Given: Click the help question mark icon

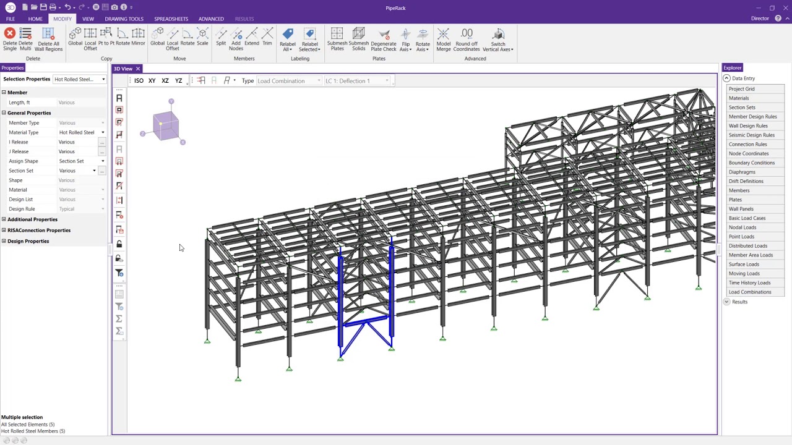Looking at the screenshot, I should click(778, 19).
